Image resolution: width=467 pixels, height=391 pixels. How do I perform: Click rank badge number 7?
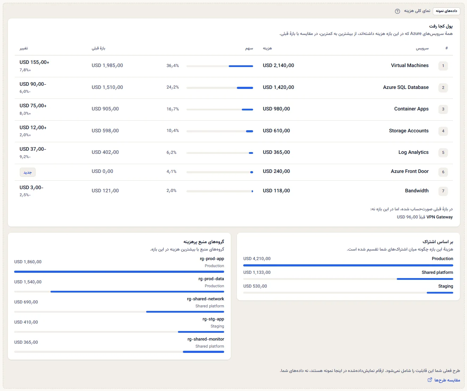[x=443, y=191]
